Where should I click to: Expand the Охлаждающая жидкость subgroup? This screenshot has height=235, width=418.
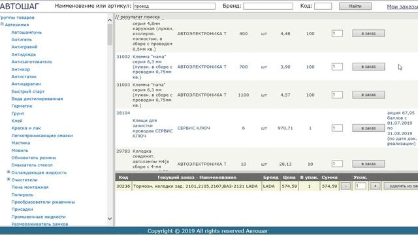(8, 172)
